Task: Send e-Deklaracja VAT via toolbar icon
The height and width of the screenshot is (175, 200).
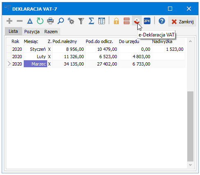Action: [x=137, y=21]
